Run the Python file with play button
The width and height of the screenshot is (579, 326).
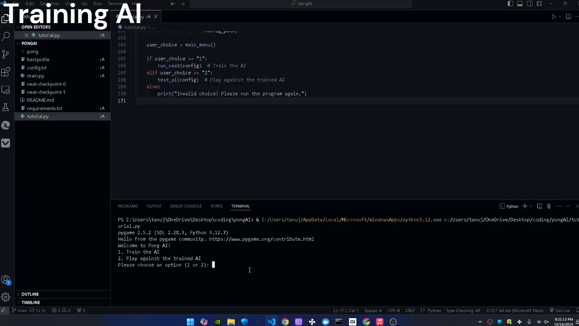click(x=554, y=17)
